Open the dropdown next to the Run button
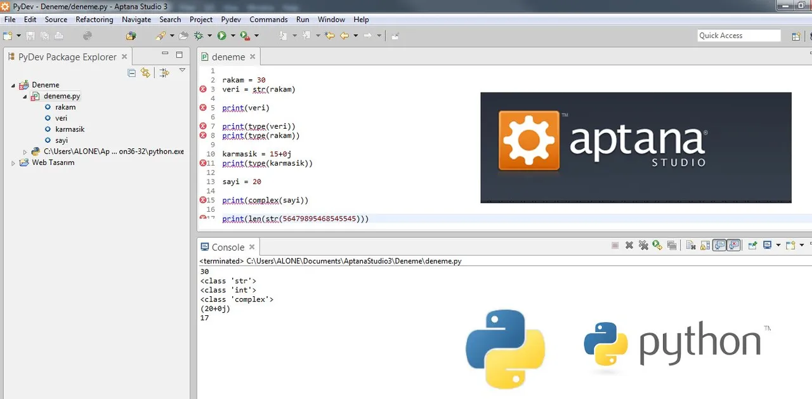 (233, 36)
